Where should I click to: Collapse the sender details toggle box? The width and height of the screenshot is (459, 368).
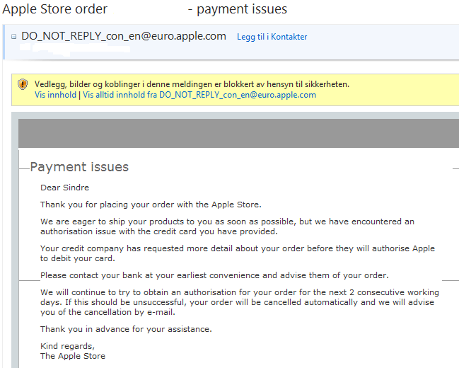[13, 37]
